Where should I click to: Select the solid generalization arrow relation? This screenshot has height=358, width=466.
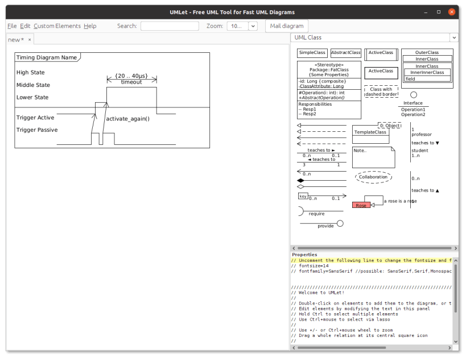(x=321, y=125)
